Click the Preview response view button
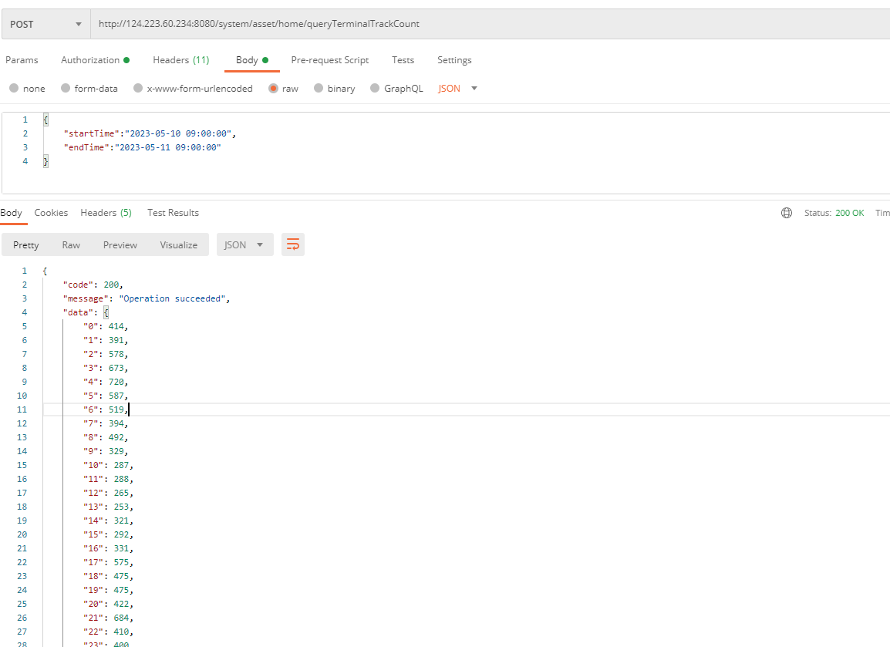This screenshot has height=647, width=890. (120, 244)
